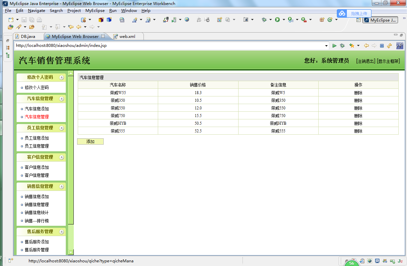
Task: Click the Debug bug icon in main toolbar
Action: [x=264, y=20]
